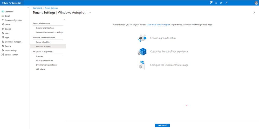
Task: Click the Barcode scanner icon
Action: [x=3, y=55]
